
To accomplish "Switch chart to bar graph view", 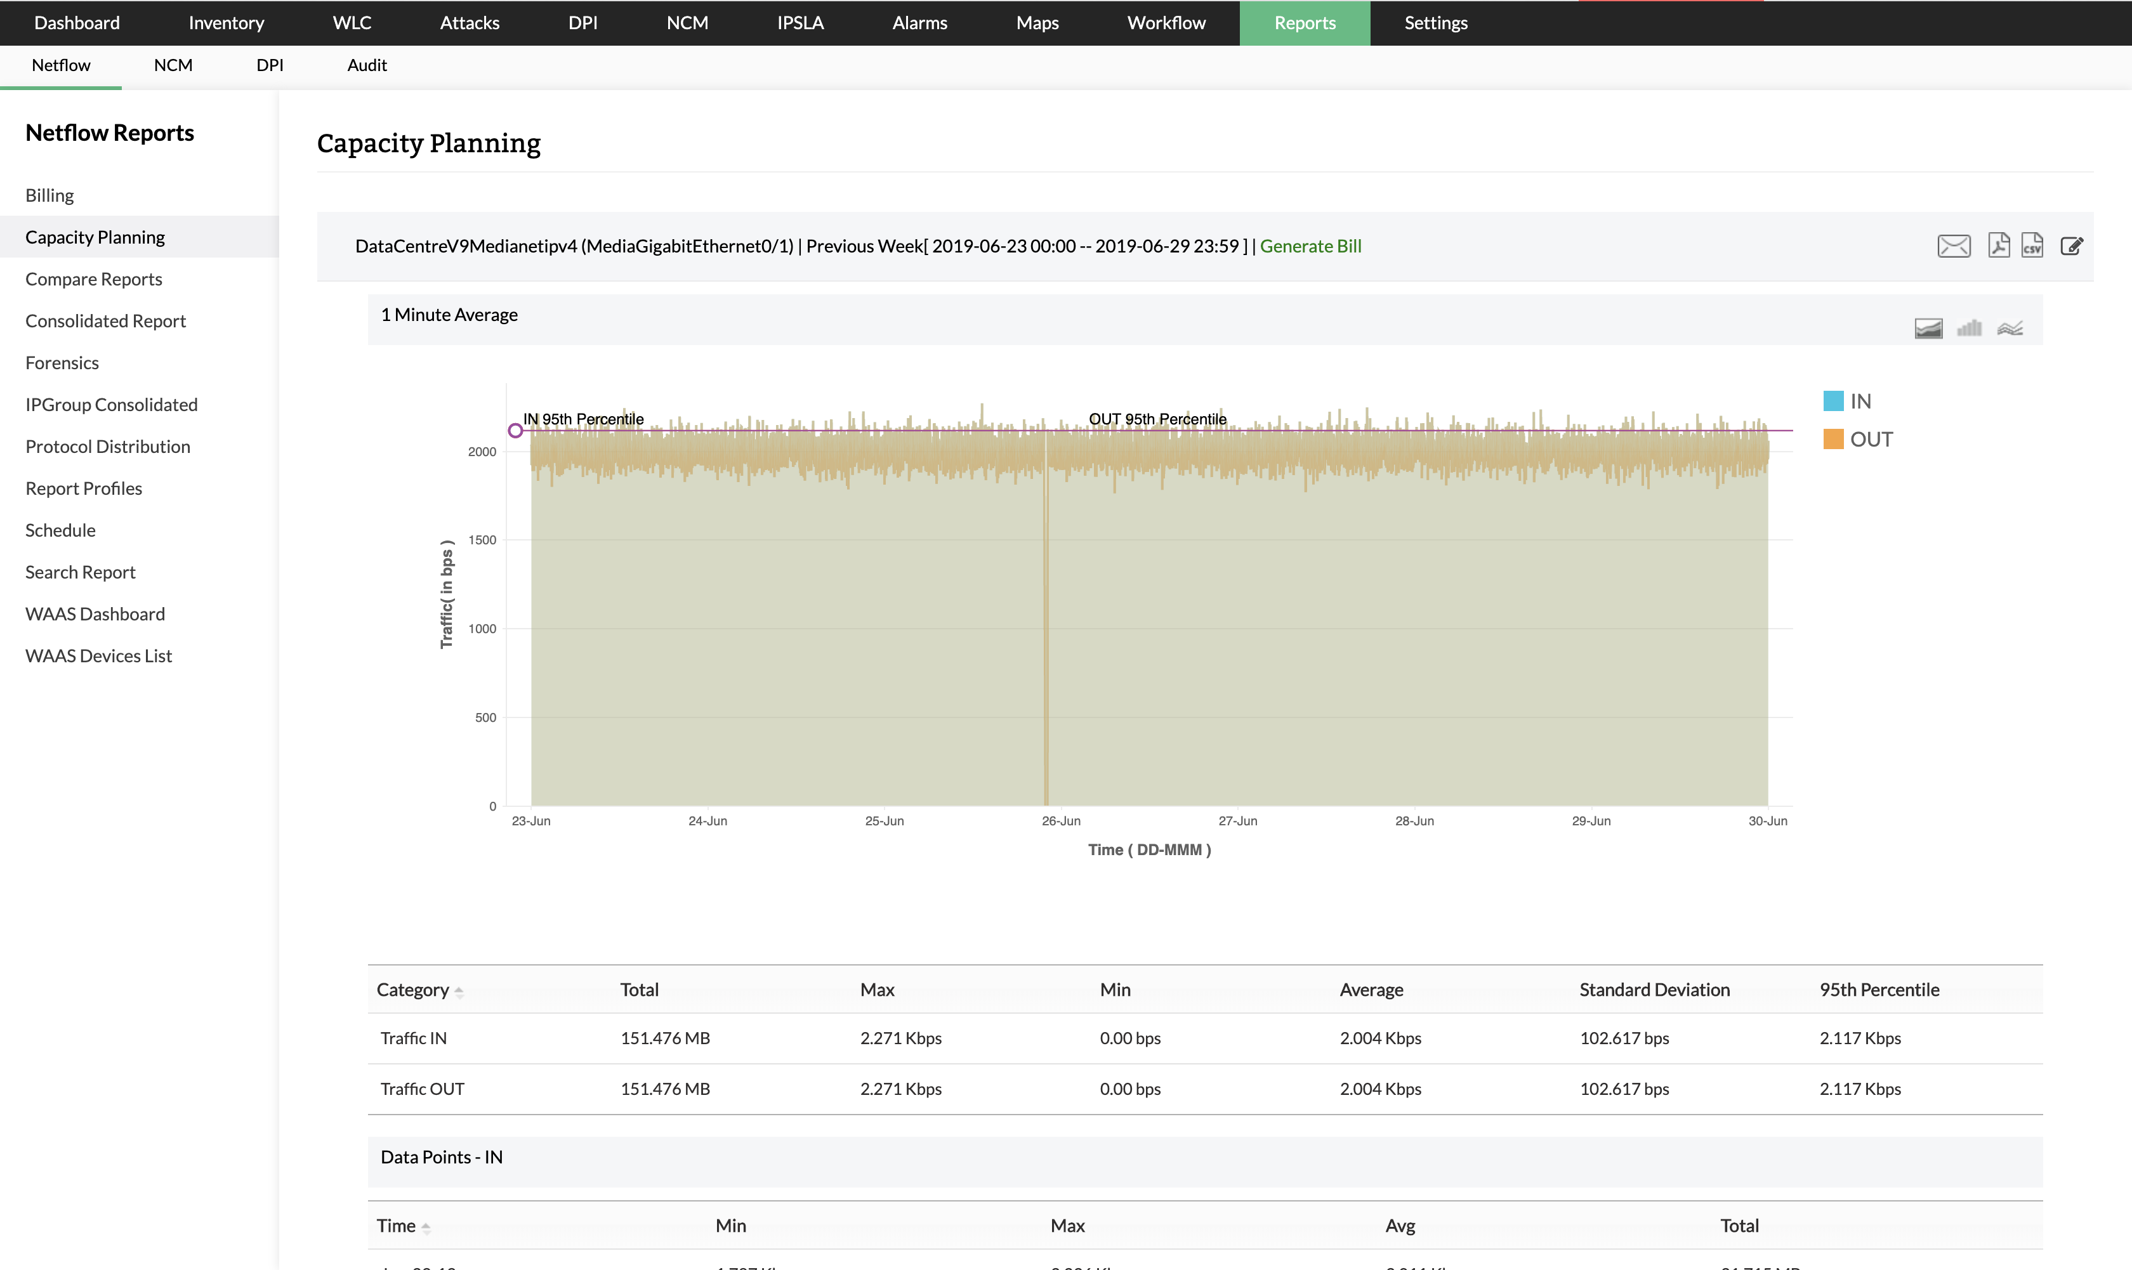I will (x=1968, y=329).
